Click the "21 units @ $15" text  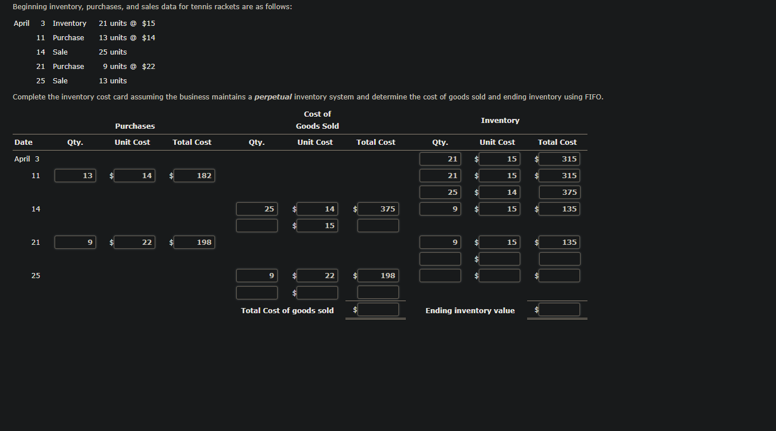click(127, 24)
